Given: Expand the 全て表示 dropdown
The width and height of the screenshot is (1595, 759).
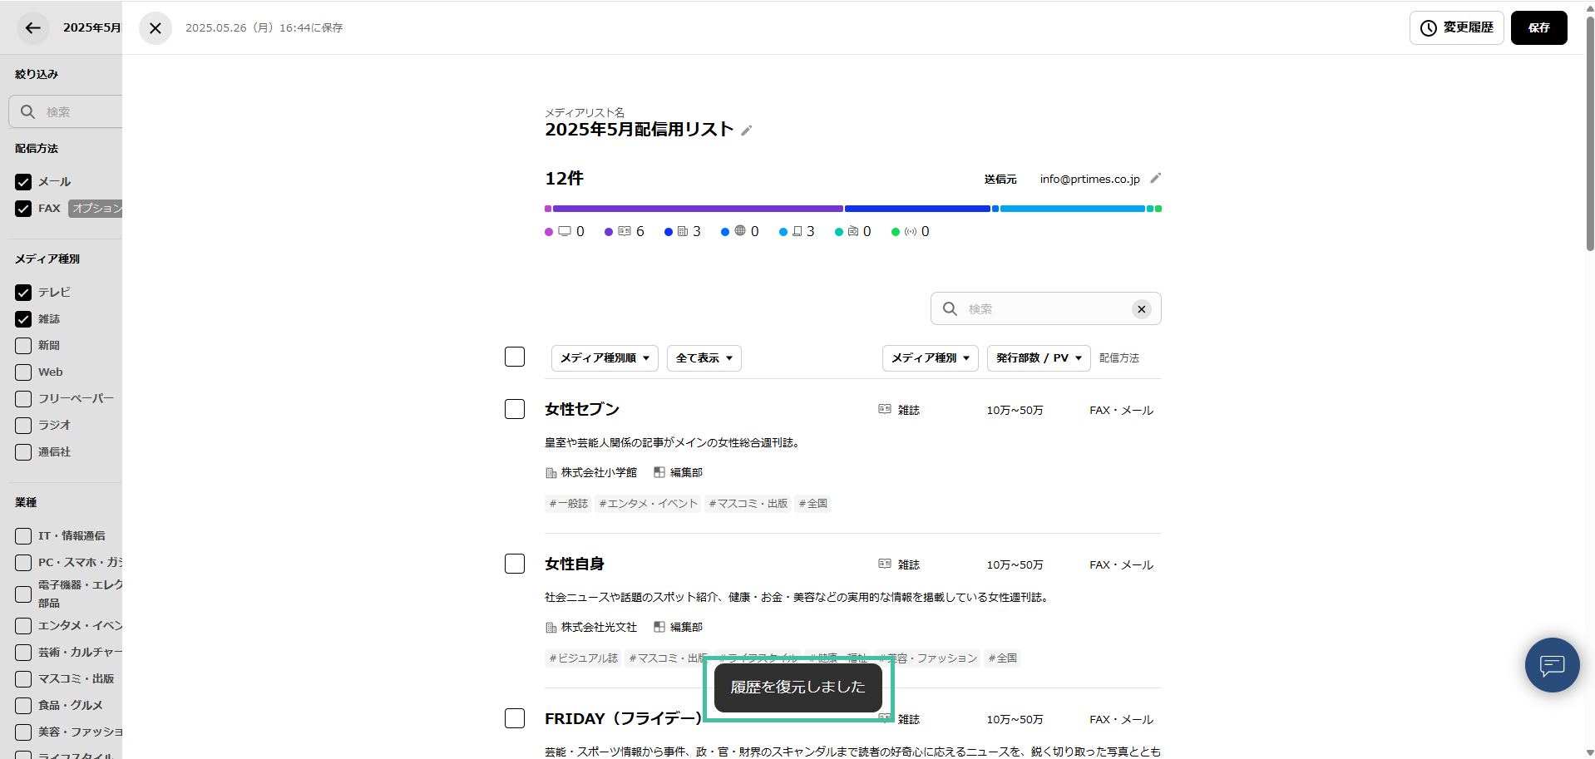Looking at the screenshot, I should [x=704, y=358].
